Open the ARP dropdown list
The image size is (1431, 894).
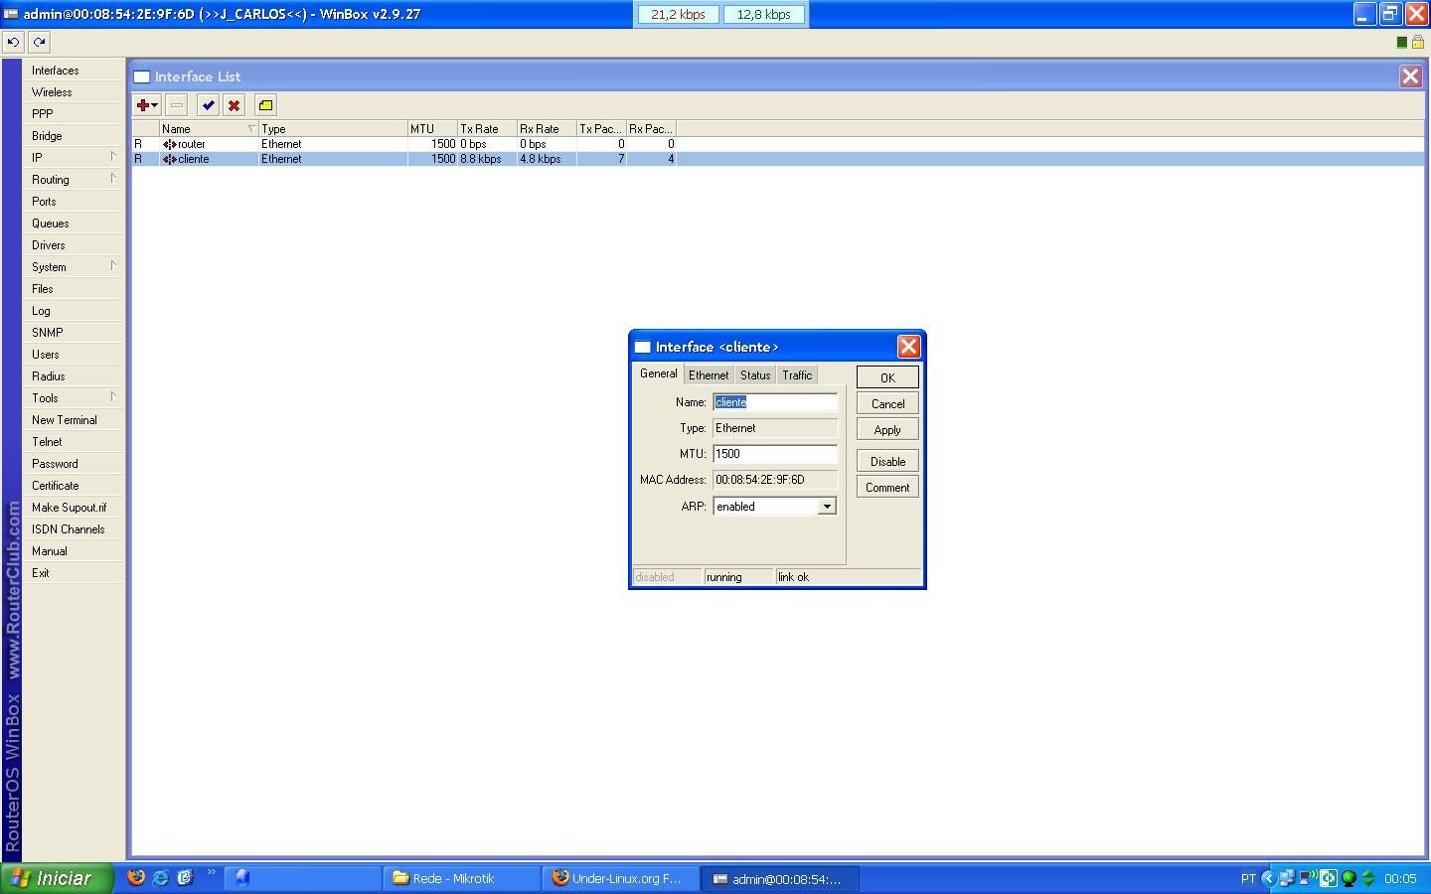[827, 507]
